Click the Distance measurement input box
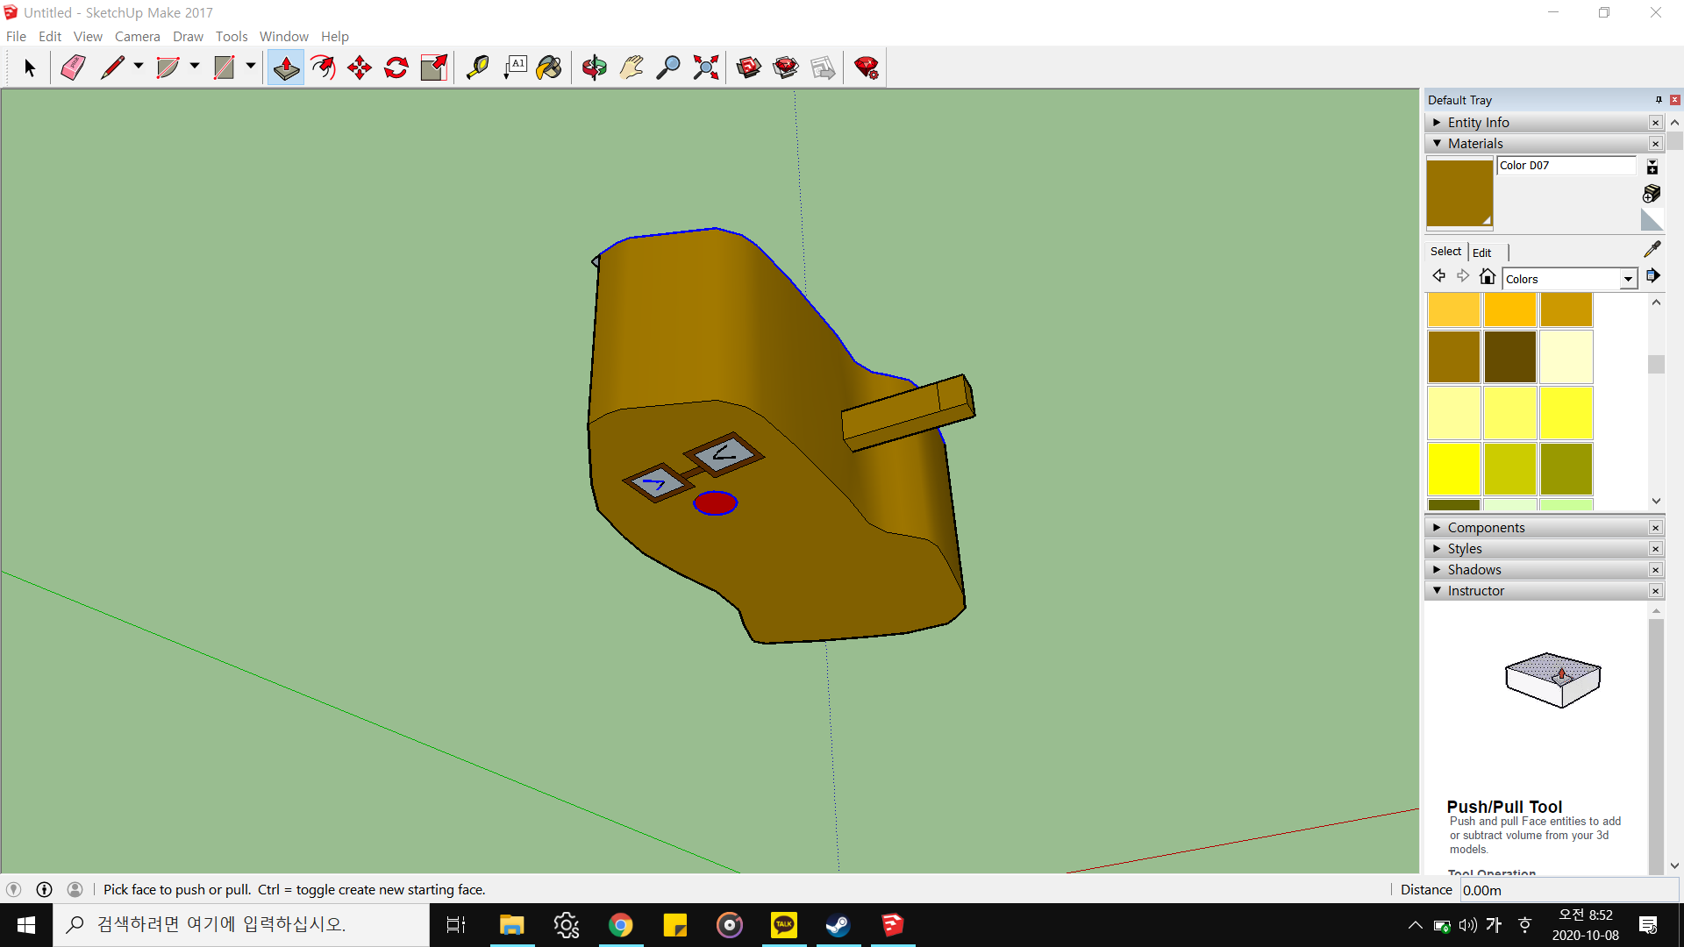This screenshot has width=1684, height=947. (1568, 890)
